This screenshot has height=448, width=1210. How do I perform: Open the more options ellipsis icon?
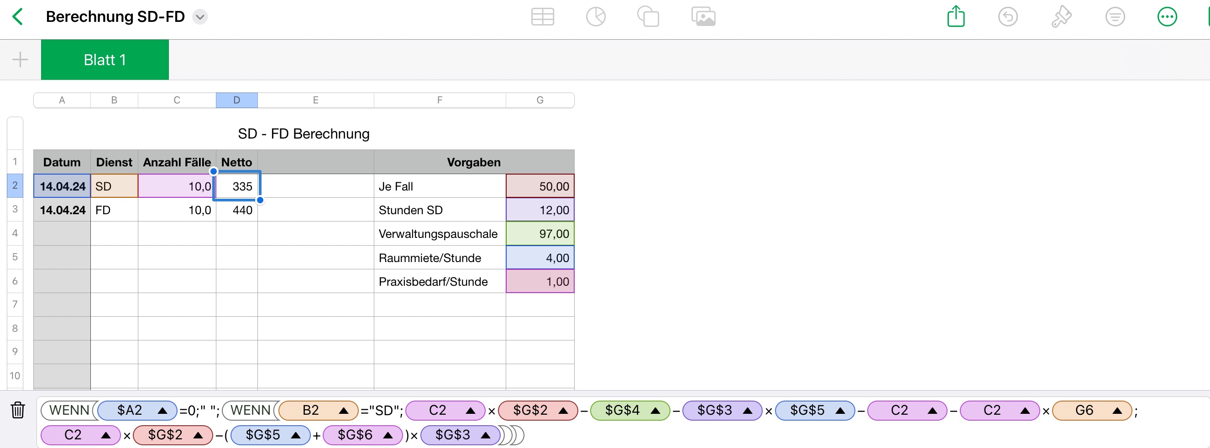(1167, 17)
